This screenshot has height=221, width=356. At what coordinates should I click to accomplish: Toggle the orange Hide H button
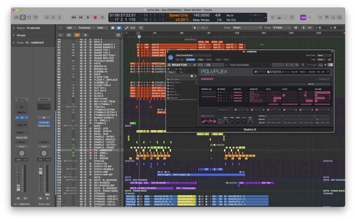(77, 35)
